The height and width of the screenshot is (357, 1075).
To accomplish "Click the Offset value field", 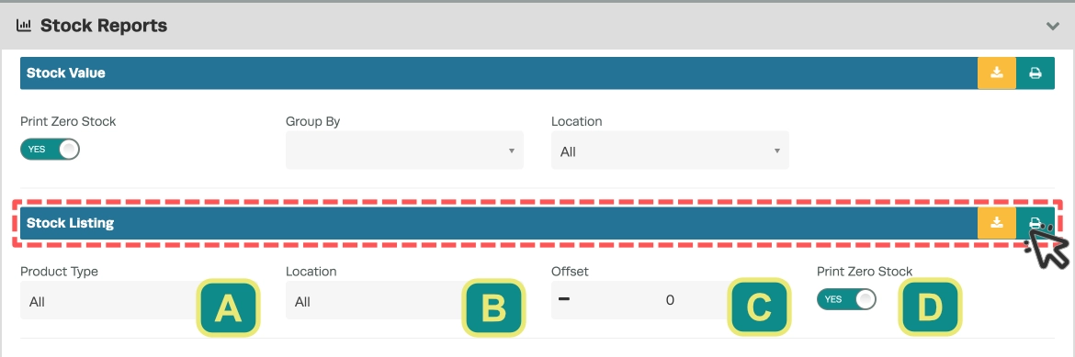I will [x=670, y=300].
